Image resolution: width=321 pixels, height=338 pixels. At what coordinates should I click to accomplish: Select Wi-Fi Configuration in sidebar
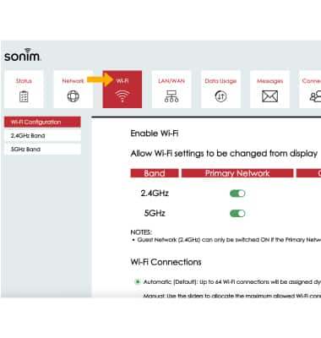pyautogui.click(x=42, y=122)
